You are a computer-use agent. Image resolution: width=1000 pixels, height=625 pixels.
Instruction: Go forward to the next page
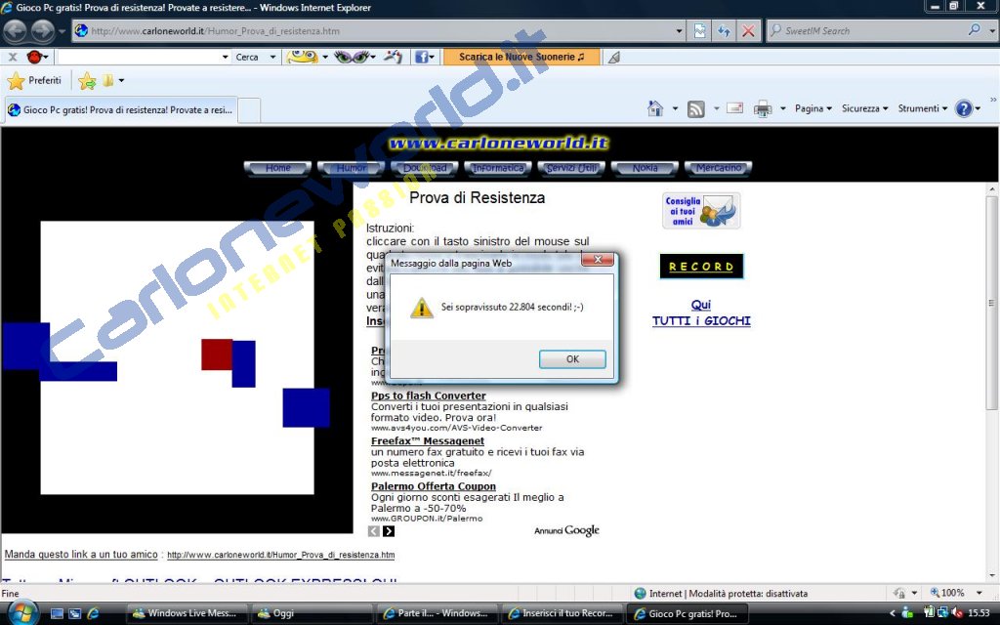(x=43, y=30)
